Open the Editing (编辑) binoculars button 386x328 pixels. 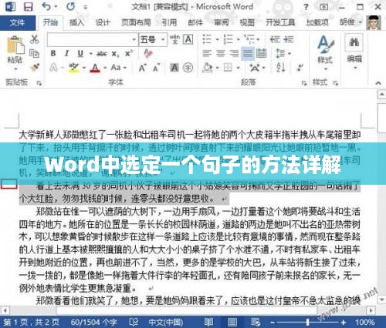(x=354, y=52)
